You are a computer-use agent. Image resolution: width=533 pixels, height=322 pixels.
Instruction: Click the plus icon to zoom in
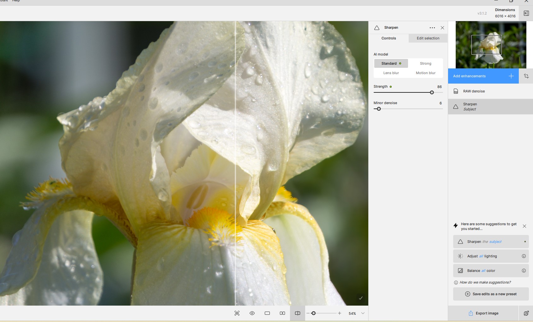[x=340, y=313]
